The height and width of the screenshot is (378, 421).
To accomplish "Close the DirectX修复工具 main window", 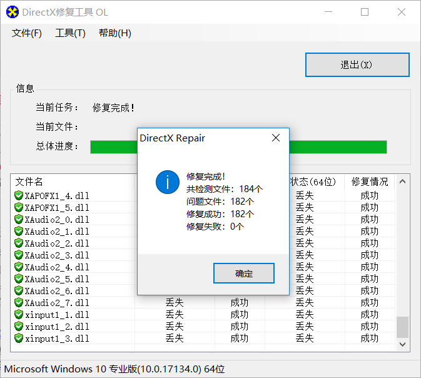I will pos(402,12).
